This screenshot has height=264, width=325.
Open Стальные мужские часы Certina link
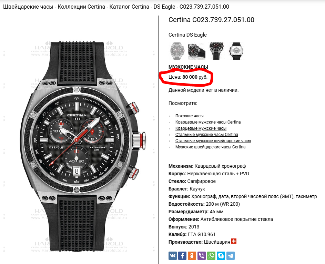tap(207, 135)
